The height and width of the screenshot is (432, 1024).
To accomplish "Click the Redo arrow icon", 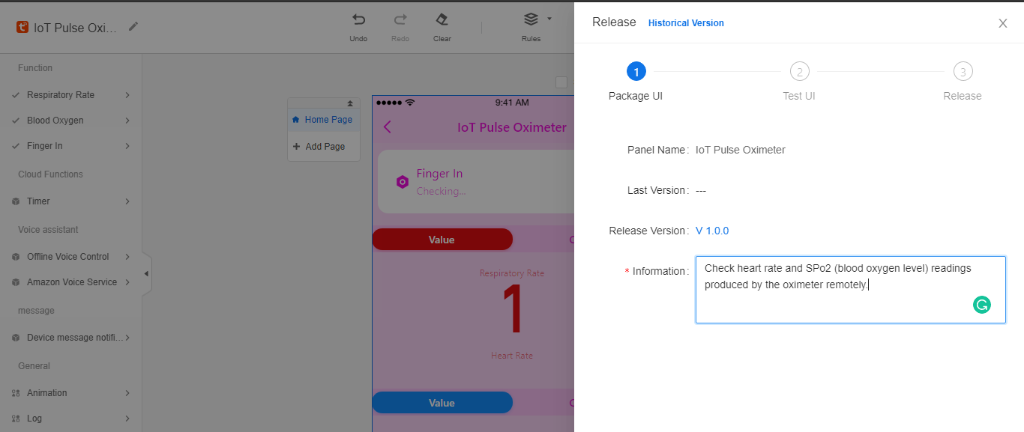I will pyautogui.click(x=400, y=20).
